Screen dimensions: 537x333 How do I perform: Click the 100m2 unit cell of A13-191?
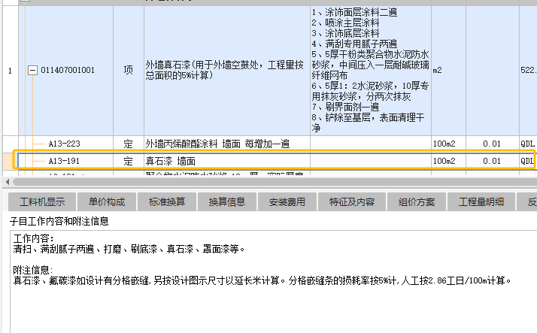pyautogui.click(x=448, y=161)
